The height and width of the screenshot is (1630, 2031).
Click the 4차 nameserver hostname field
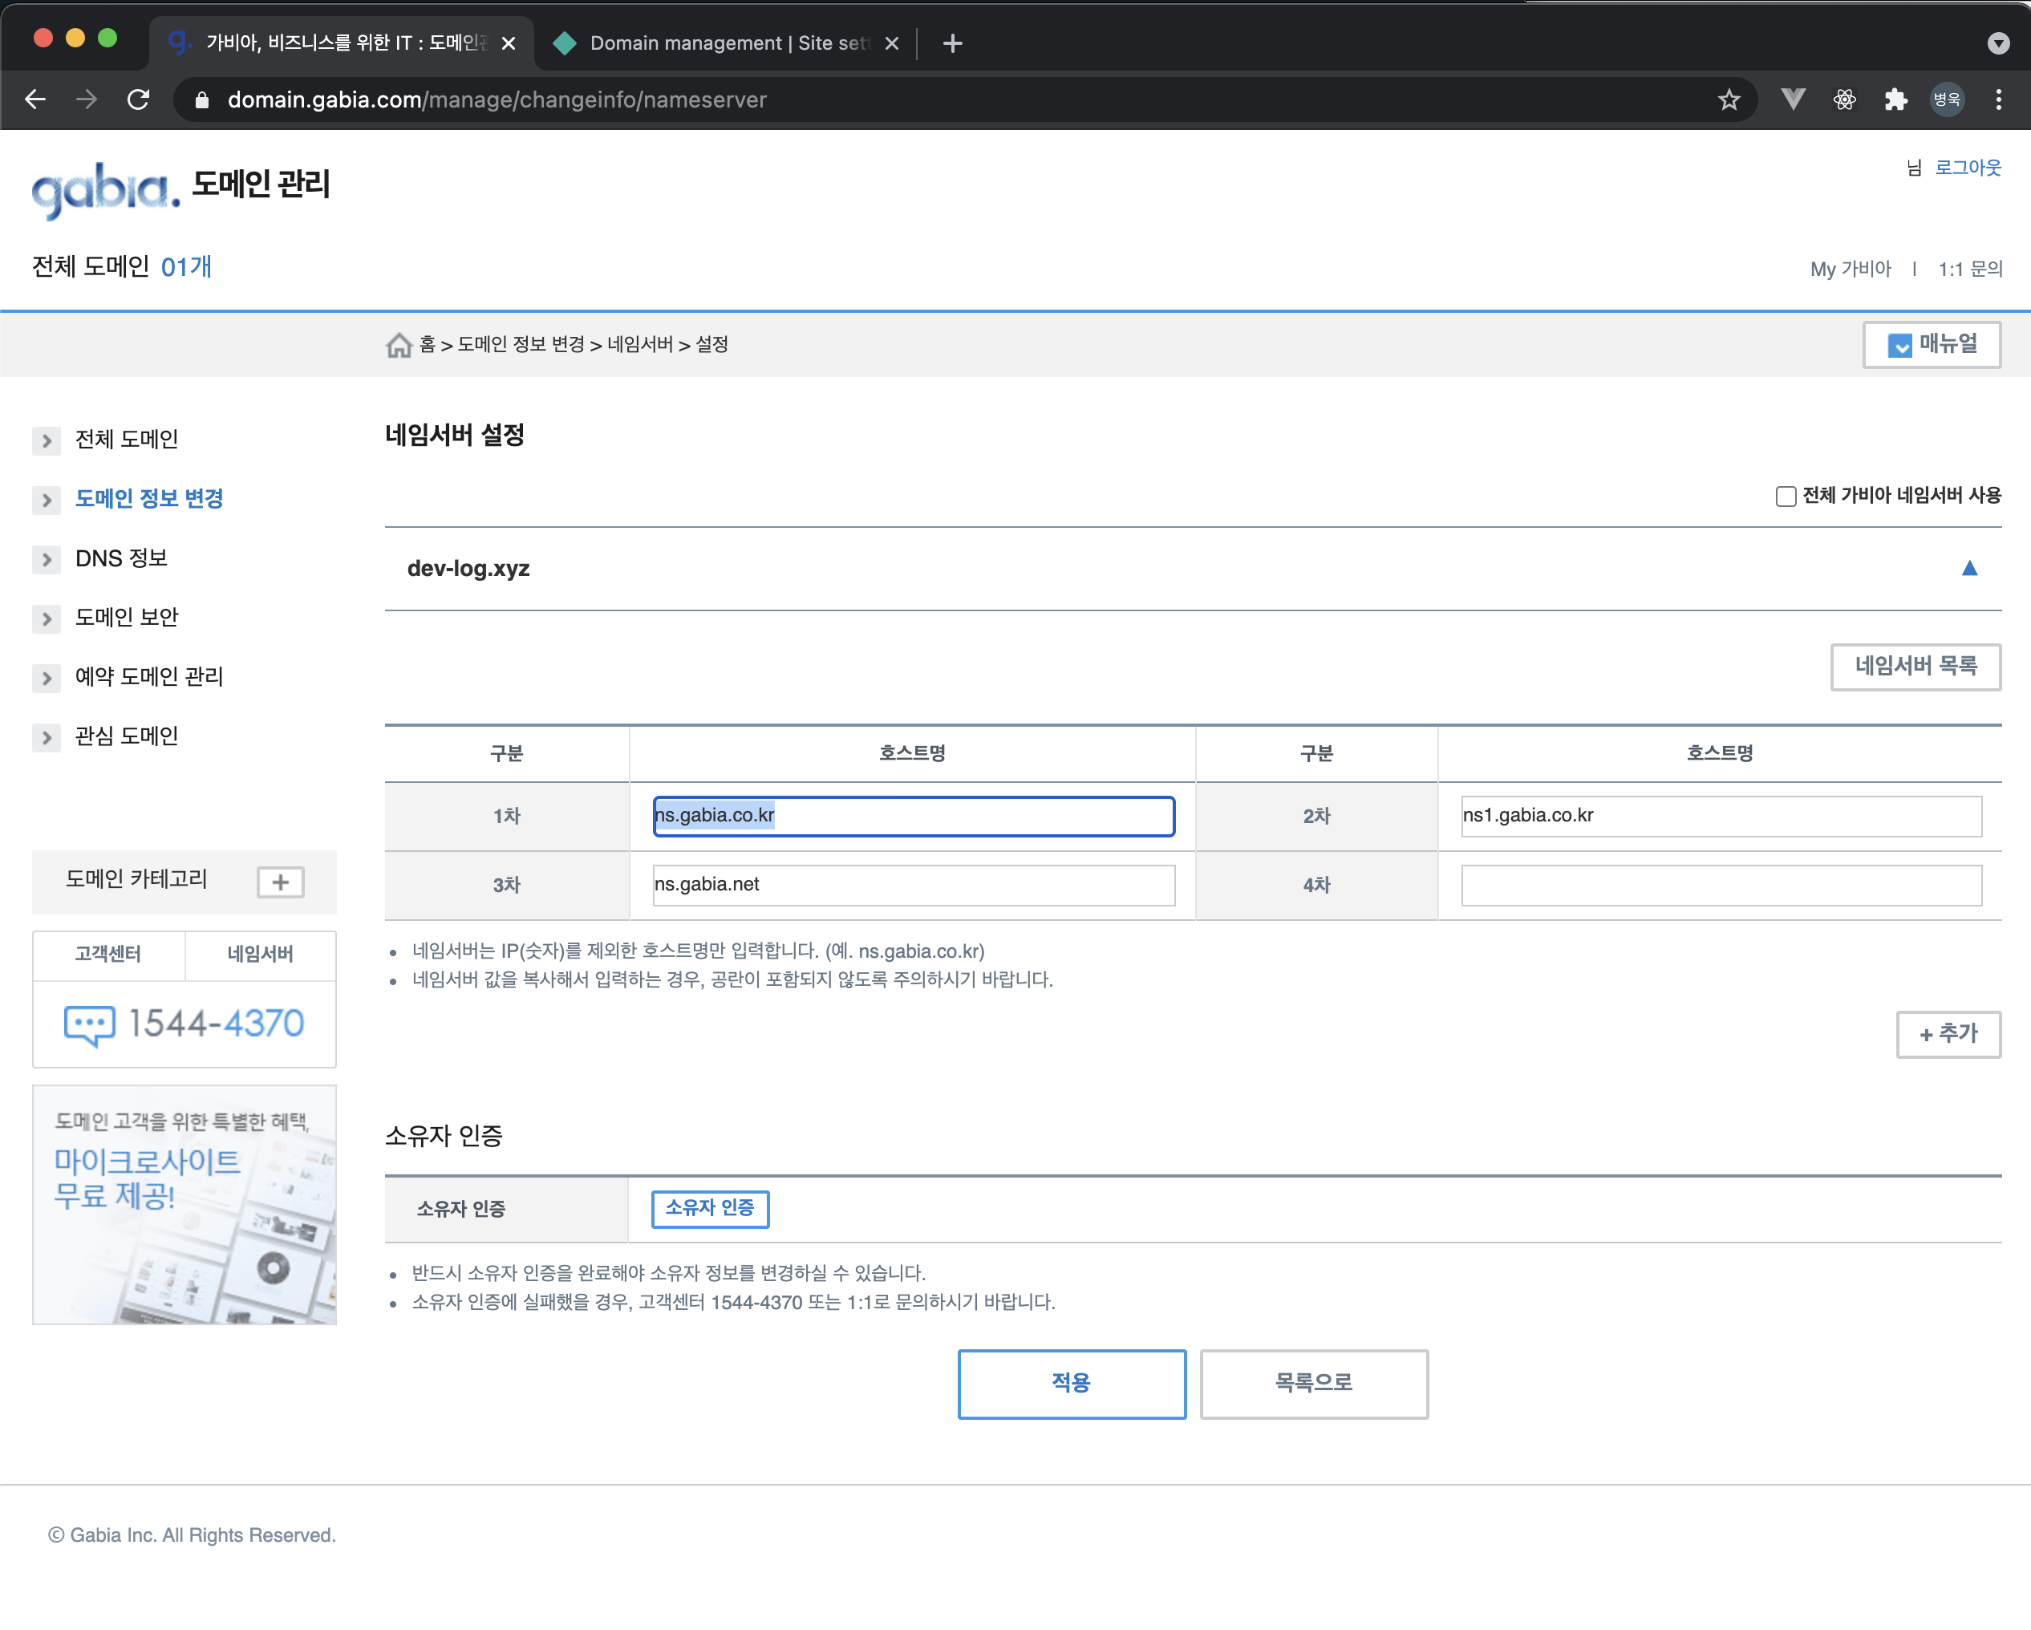[x=1720, y=885]
